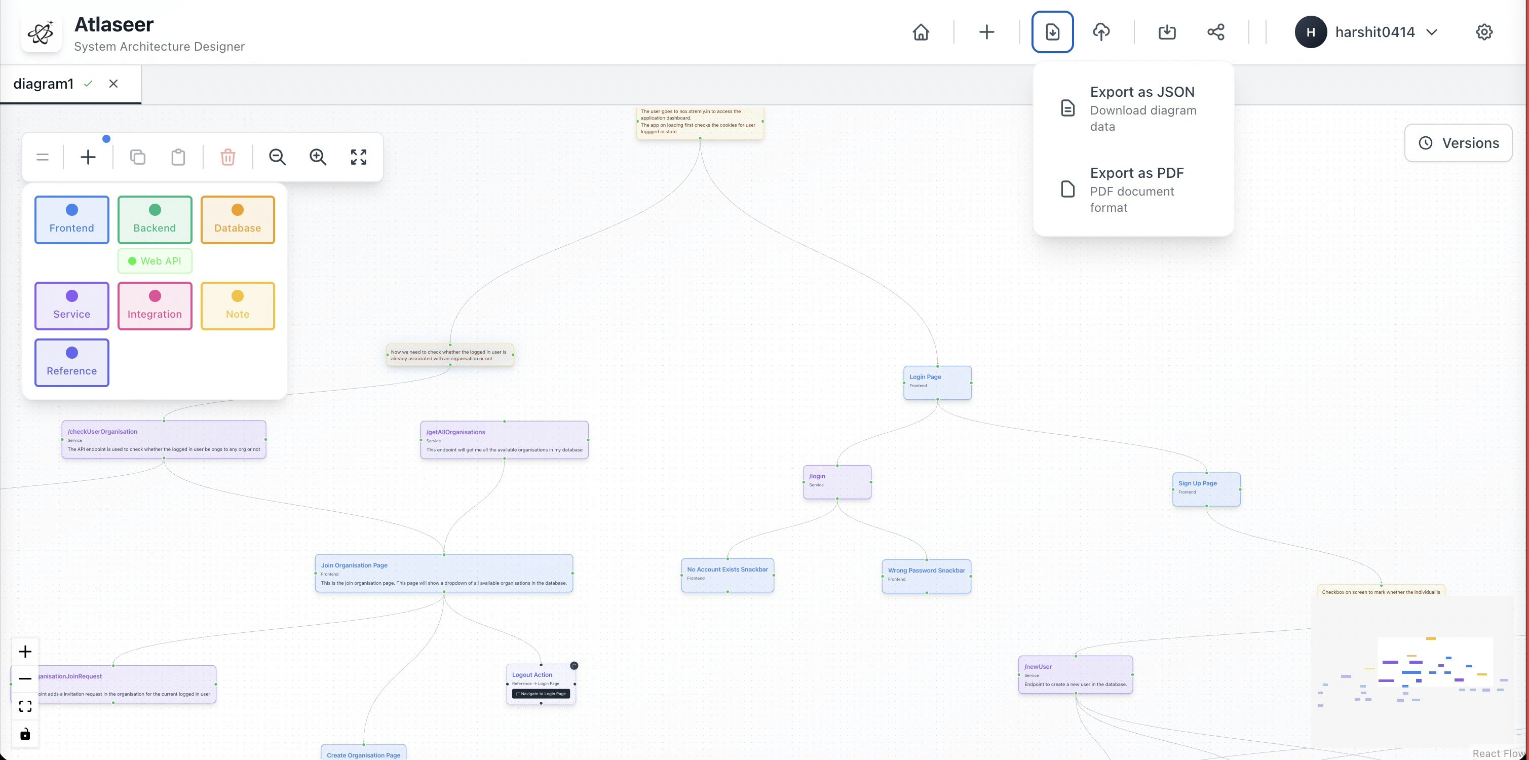Toggle the export dropdown button

point(1052,32)
